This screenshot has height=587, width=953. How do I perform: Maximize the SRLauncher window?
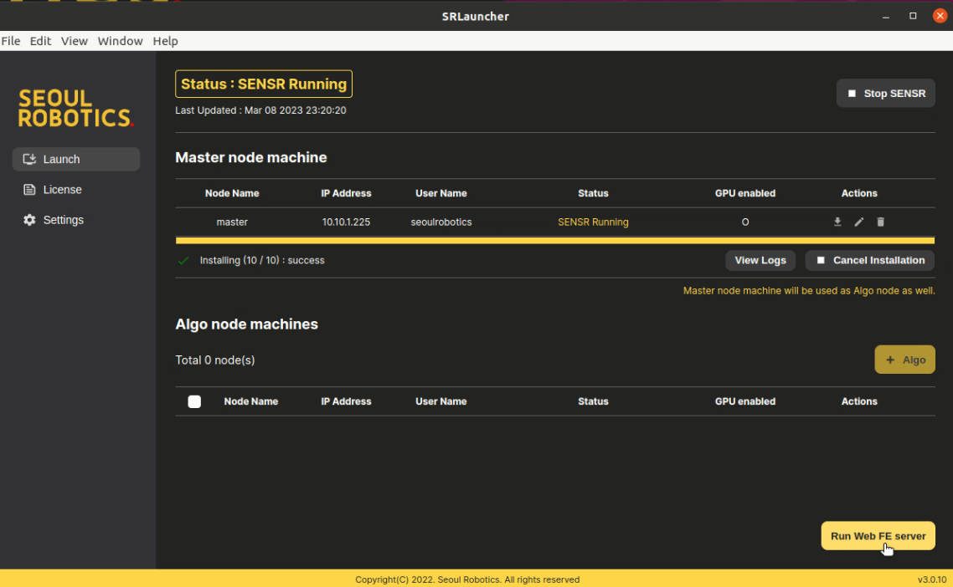tap(913, 17)
